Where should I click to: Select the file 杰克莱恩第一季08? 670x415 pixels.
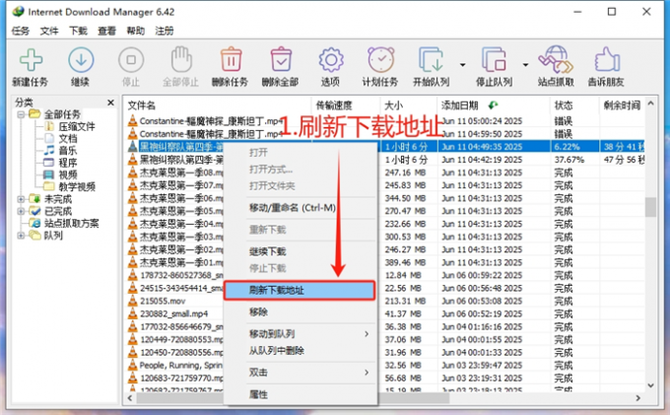click(x=181, y=173)
